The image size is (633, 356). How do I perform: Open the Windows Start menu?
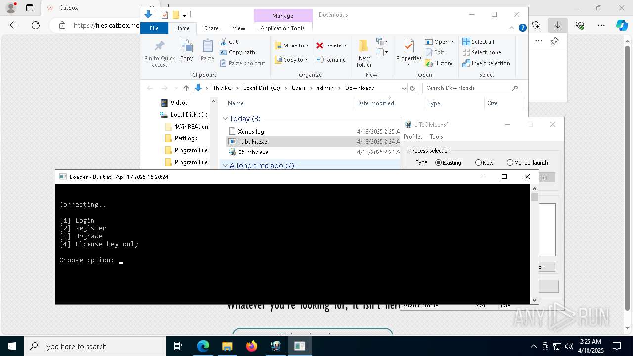coord(12,346)
